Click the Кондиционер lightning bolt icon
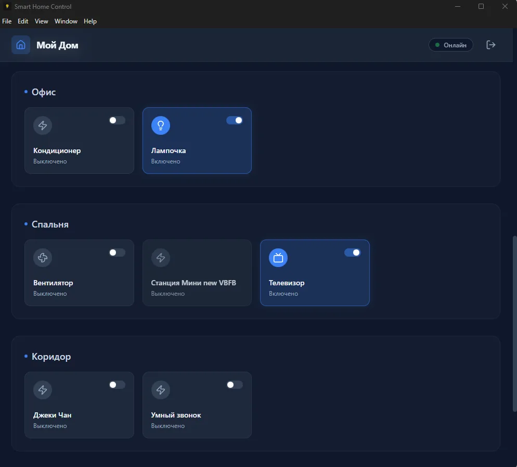The width and height of the screenshot is (517, 467). pos(43,125)
